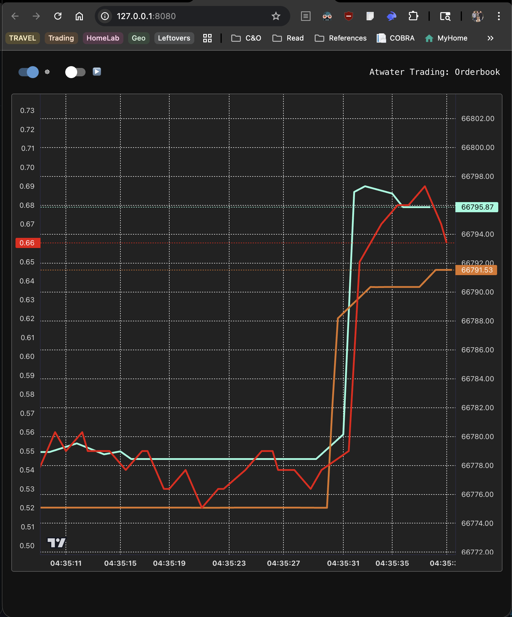Open the TradingView logo in the chart corner
This screenshot has height=617, width=512.
(x=56, y=542)
